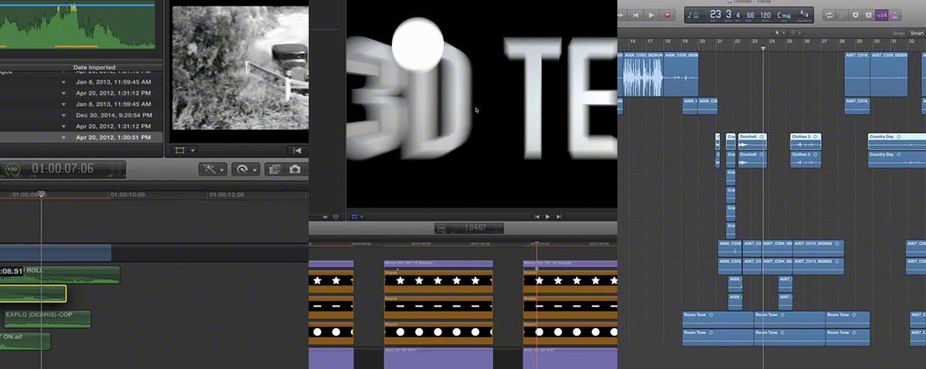Select Motion Blur 720 32 Samples bar
The width and height of the screenshot is (926, 369).
pyautogui.click(x=570, y=264)
